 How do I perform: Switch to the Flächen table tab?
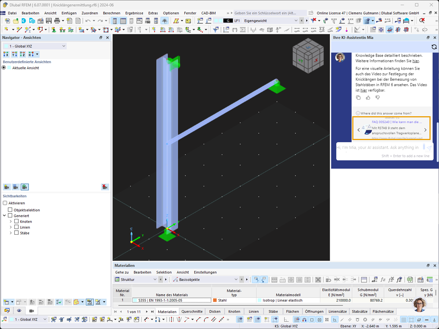pyautogui.click(x=292, y=311)
